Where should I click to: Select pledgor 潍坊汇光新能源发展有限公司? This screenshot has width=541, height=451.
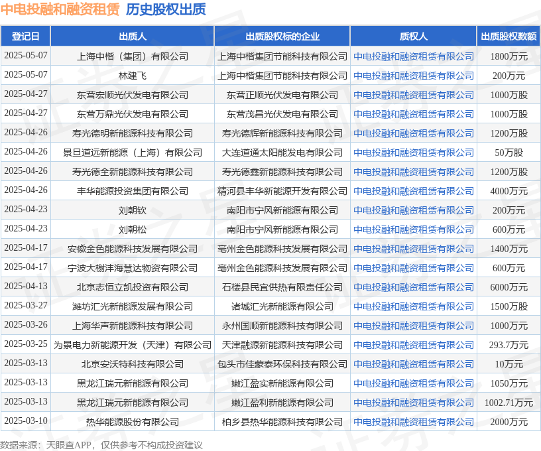click(x=133, y=306)
